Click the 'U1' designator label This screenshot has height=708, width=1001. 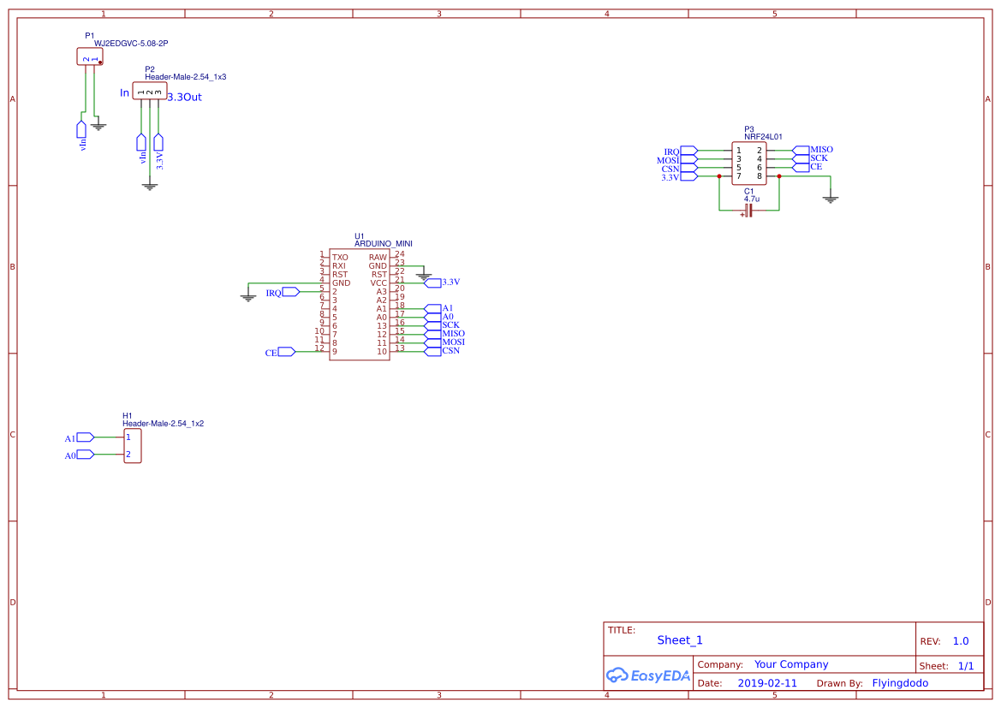tap(360, 236)
